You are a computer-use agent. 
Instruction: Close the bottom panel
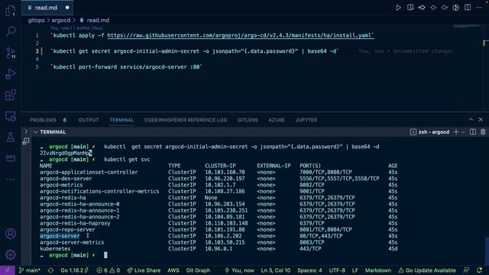(481, 120)
